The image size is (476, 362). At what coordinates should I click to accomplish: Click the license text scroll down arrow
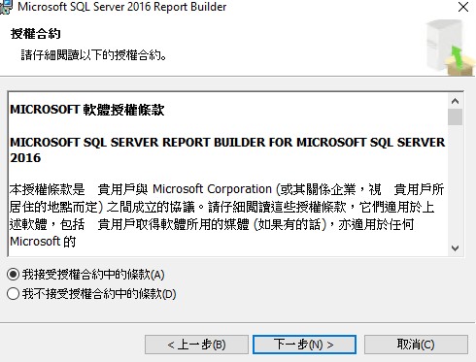click(x=455, y=248)
